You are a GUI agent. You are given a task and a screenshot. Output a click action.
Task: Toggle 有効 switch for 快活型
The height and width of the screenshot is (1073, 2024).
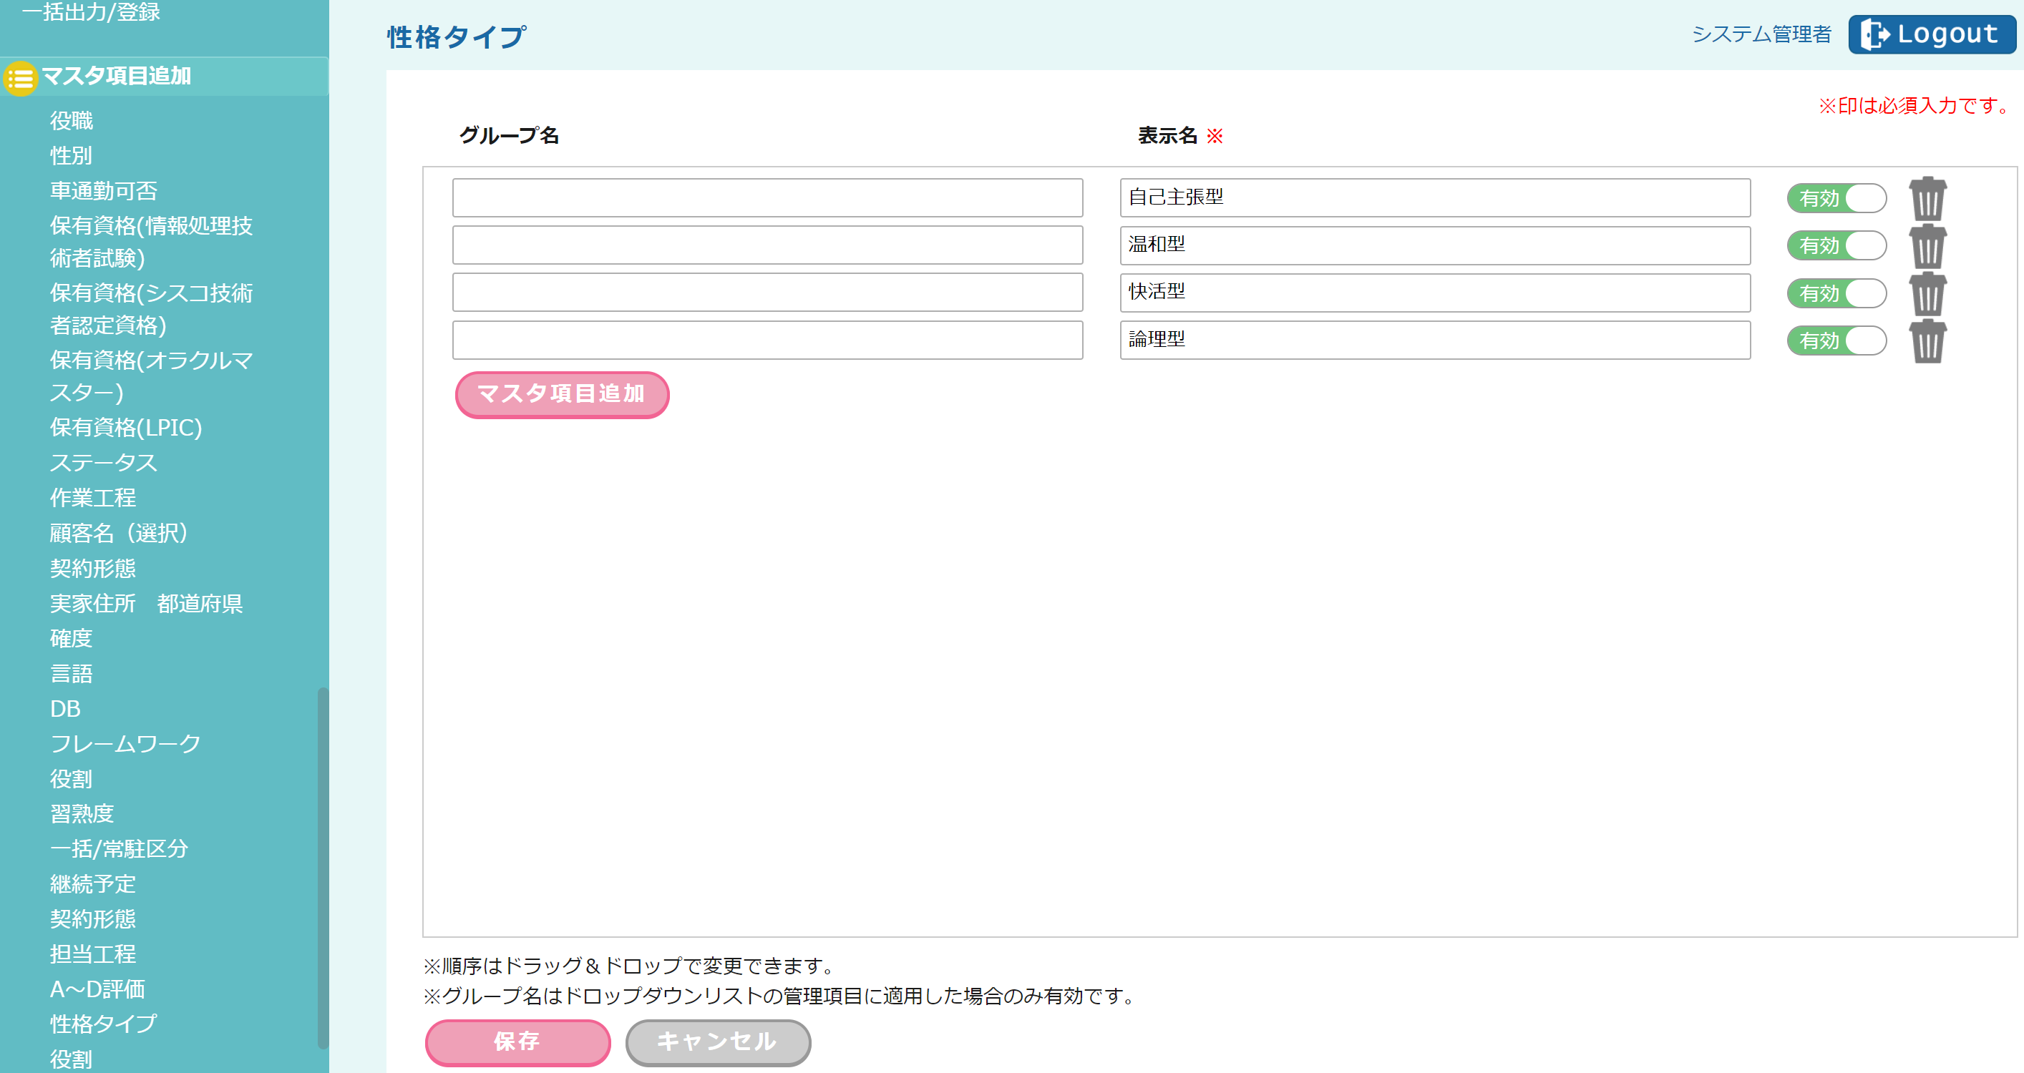click(x=1836, y=294)
